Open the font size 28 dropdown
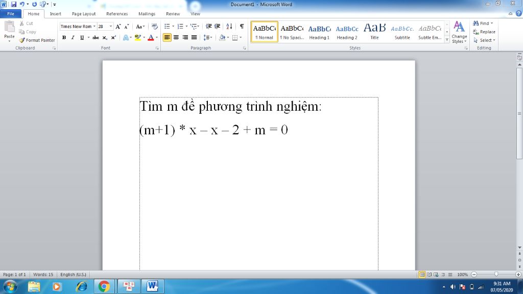 [x=111, y=27]
